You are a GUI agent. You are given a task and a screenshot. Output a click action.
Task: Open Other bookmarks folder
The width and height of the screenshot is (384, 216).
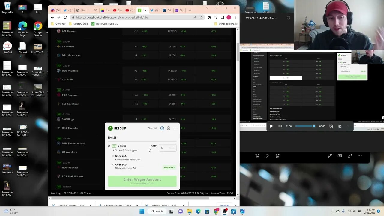point(226,24)
